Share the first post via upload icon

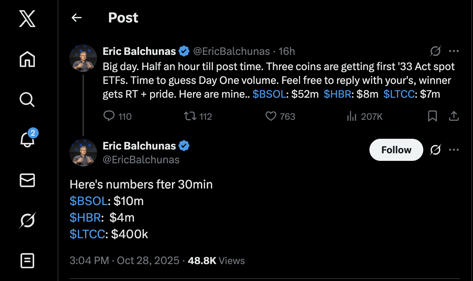454,116
